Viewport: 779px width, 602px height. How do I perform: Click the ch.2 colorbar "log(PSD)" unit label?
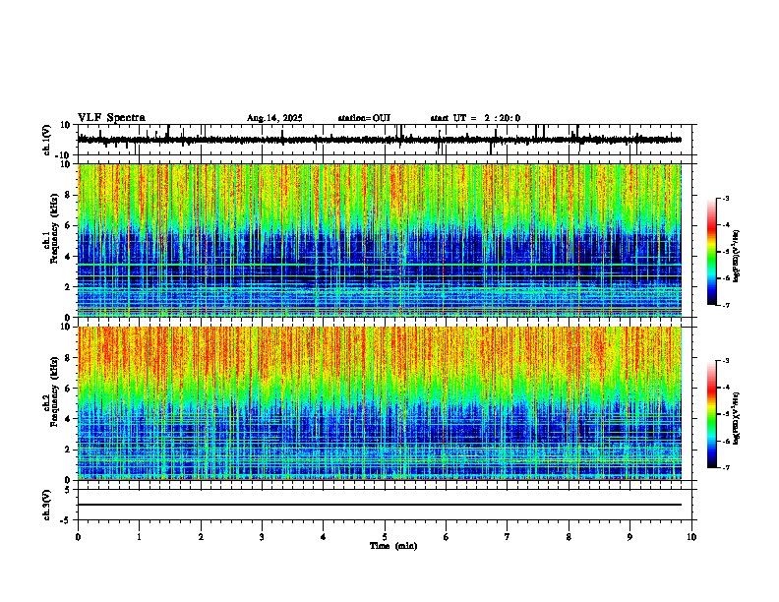(x=736, y=419)
